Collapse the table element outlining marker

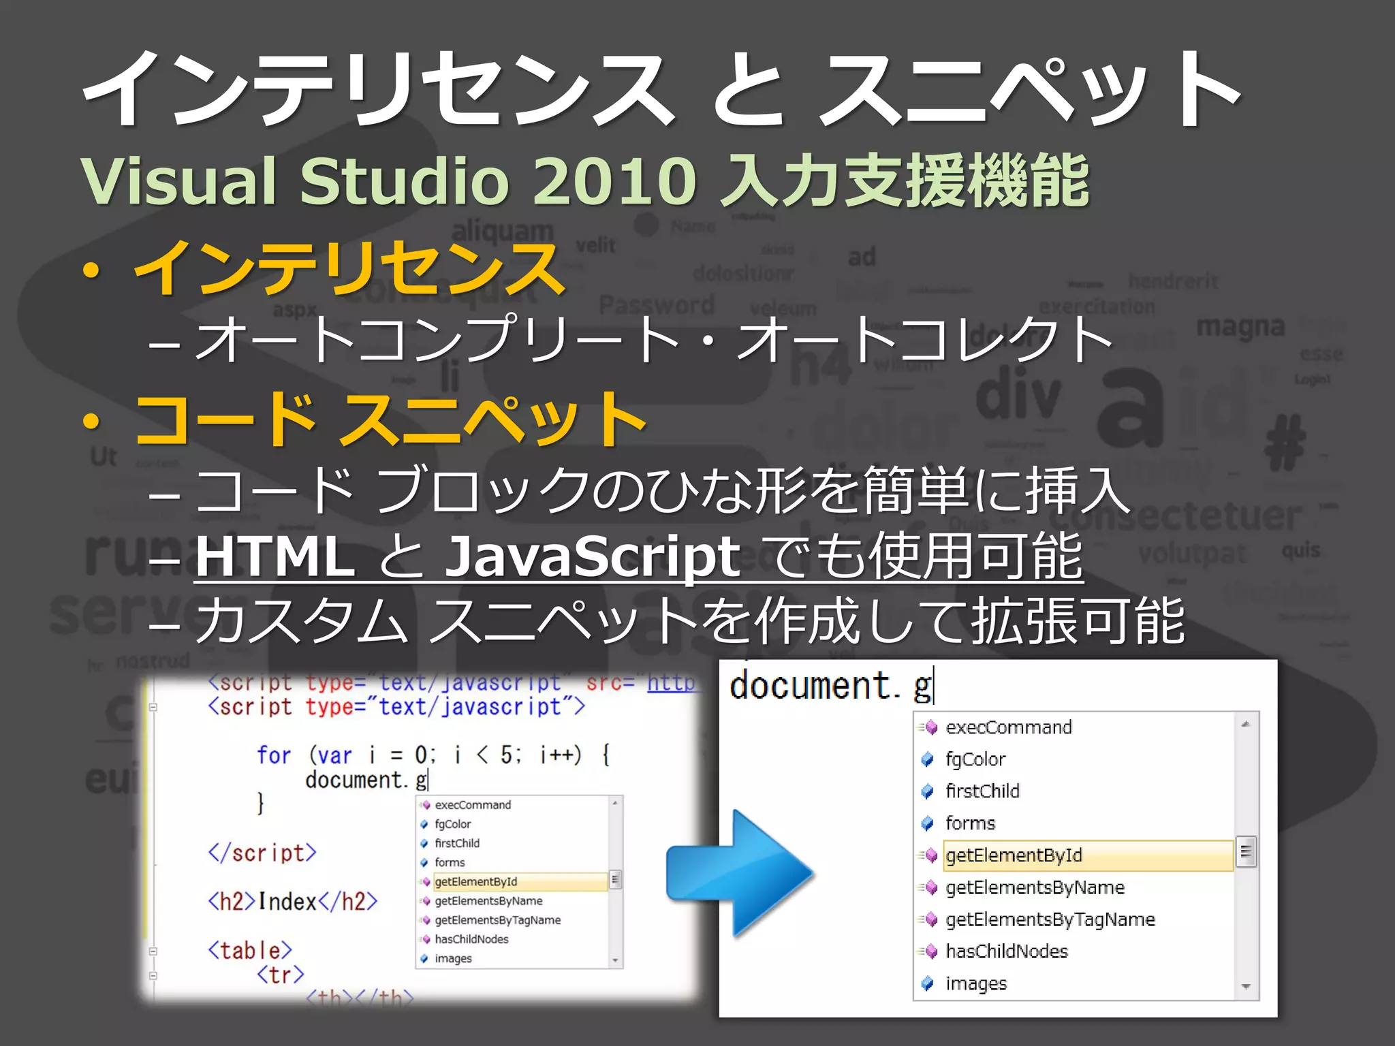pyautogui.click(x=153, y=951)
